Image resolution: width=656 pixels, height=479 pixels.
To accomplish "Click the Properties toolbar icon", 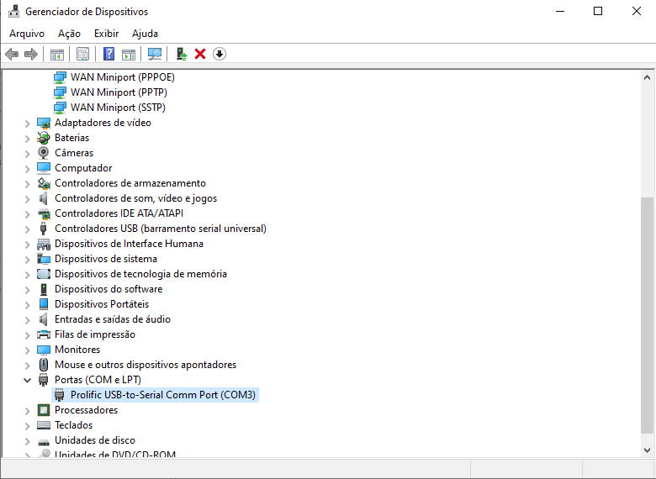I will 82,54.
